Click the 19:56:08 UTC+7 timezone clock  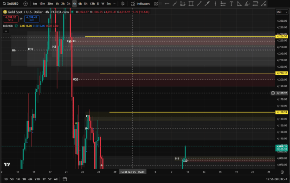[x=277, y=179]
